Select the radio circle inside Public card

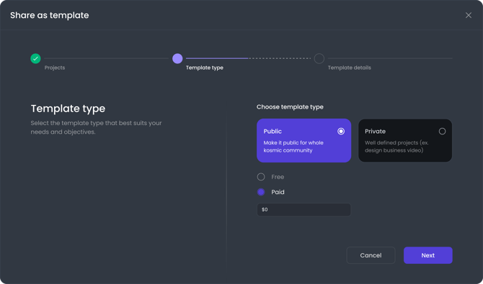click(341, 132)
